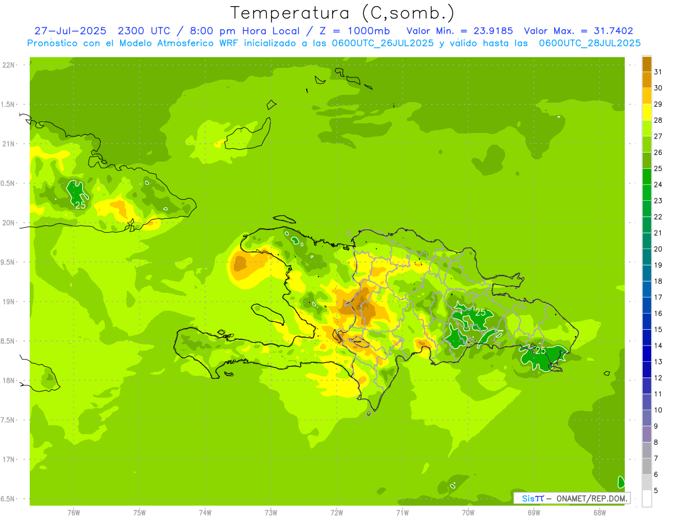Screen dimensions: 673x520
Task: Click the "73W" longitude axis label
Action: (x=271, y=512)
